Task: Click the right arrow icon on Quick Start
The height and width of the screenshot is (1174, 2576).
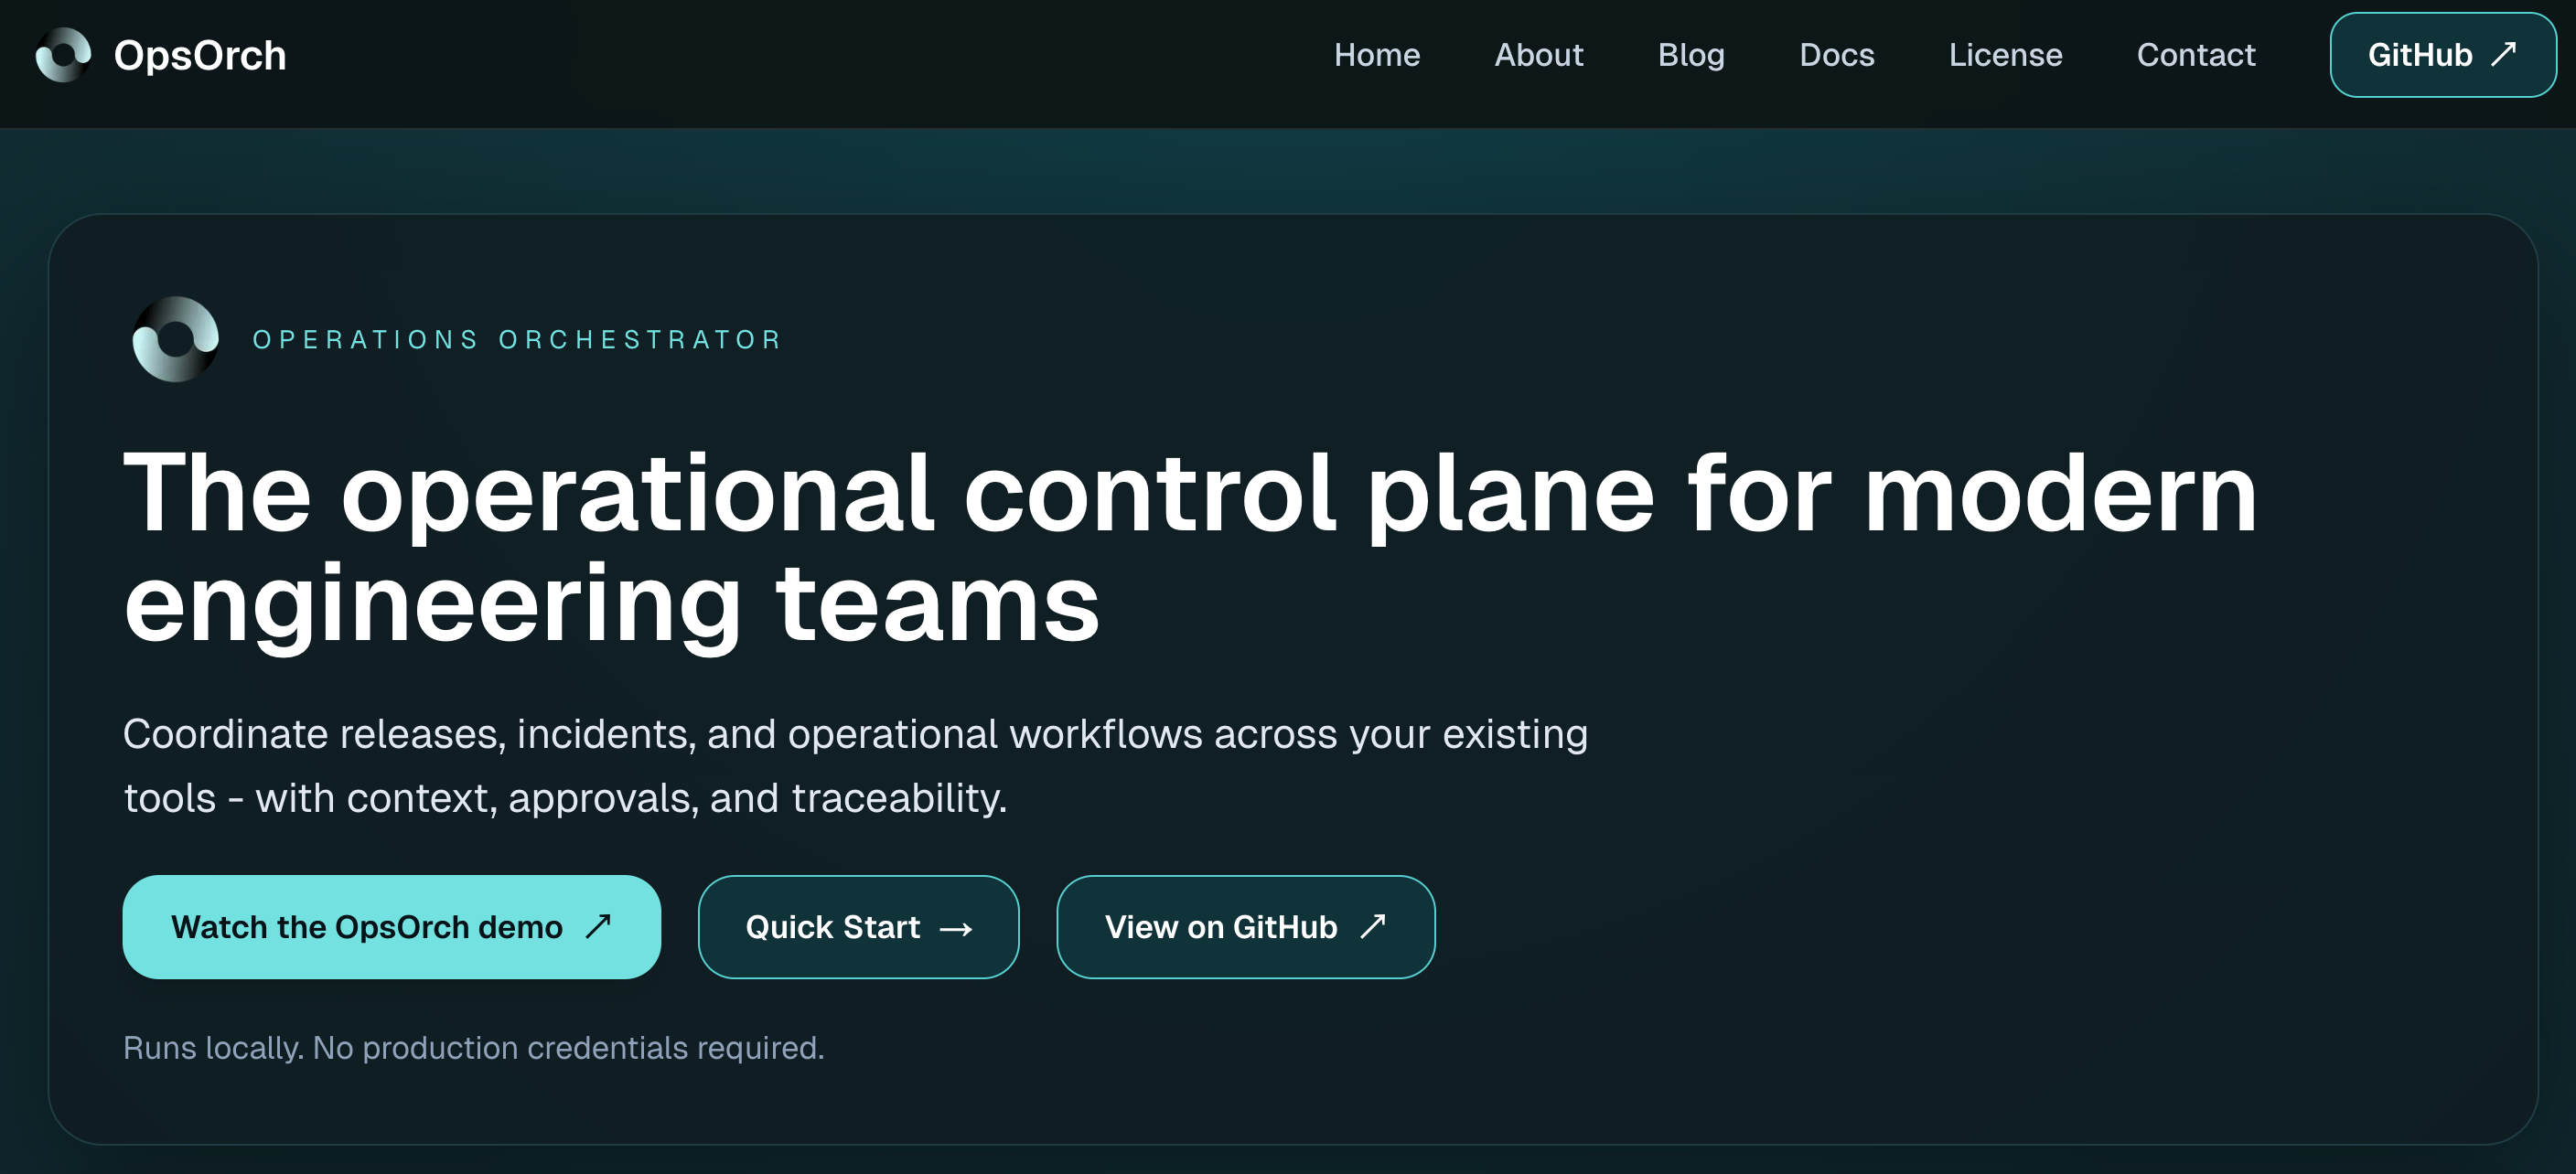Action: [x=956, y=928]
